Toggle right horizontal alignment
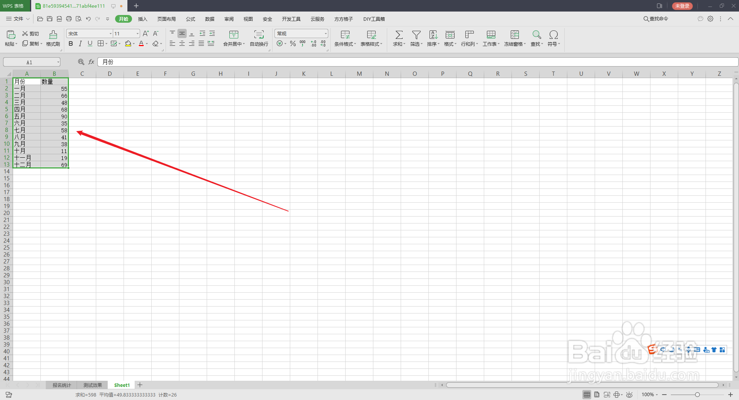This screenshot has height=400, width=739. (x=192, y=43)
